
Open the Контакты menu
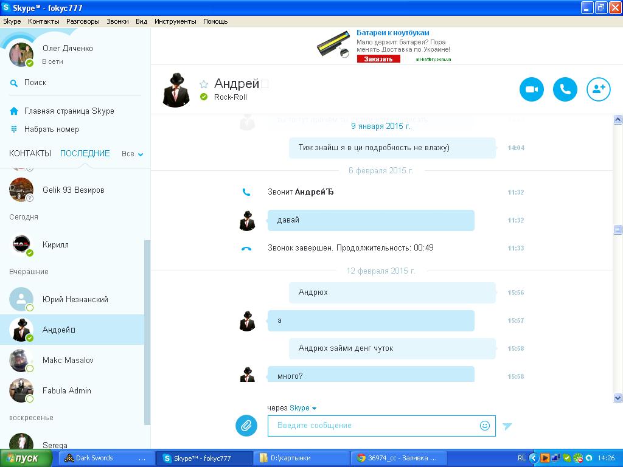point(44,21)
